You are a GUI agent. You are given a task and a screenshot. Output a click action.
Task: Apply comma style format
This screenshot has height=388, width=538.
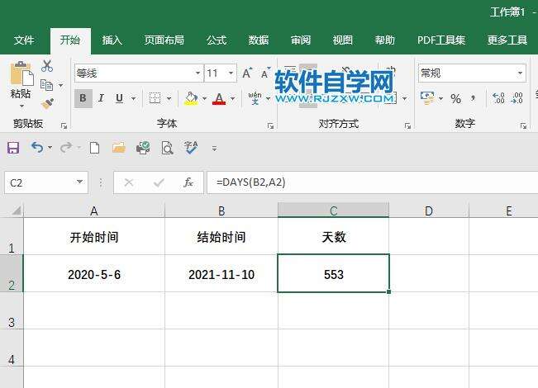[474, 99]
